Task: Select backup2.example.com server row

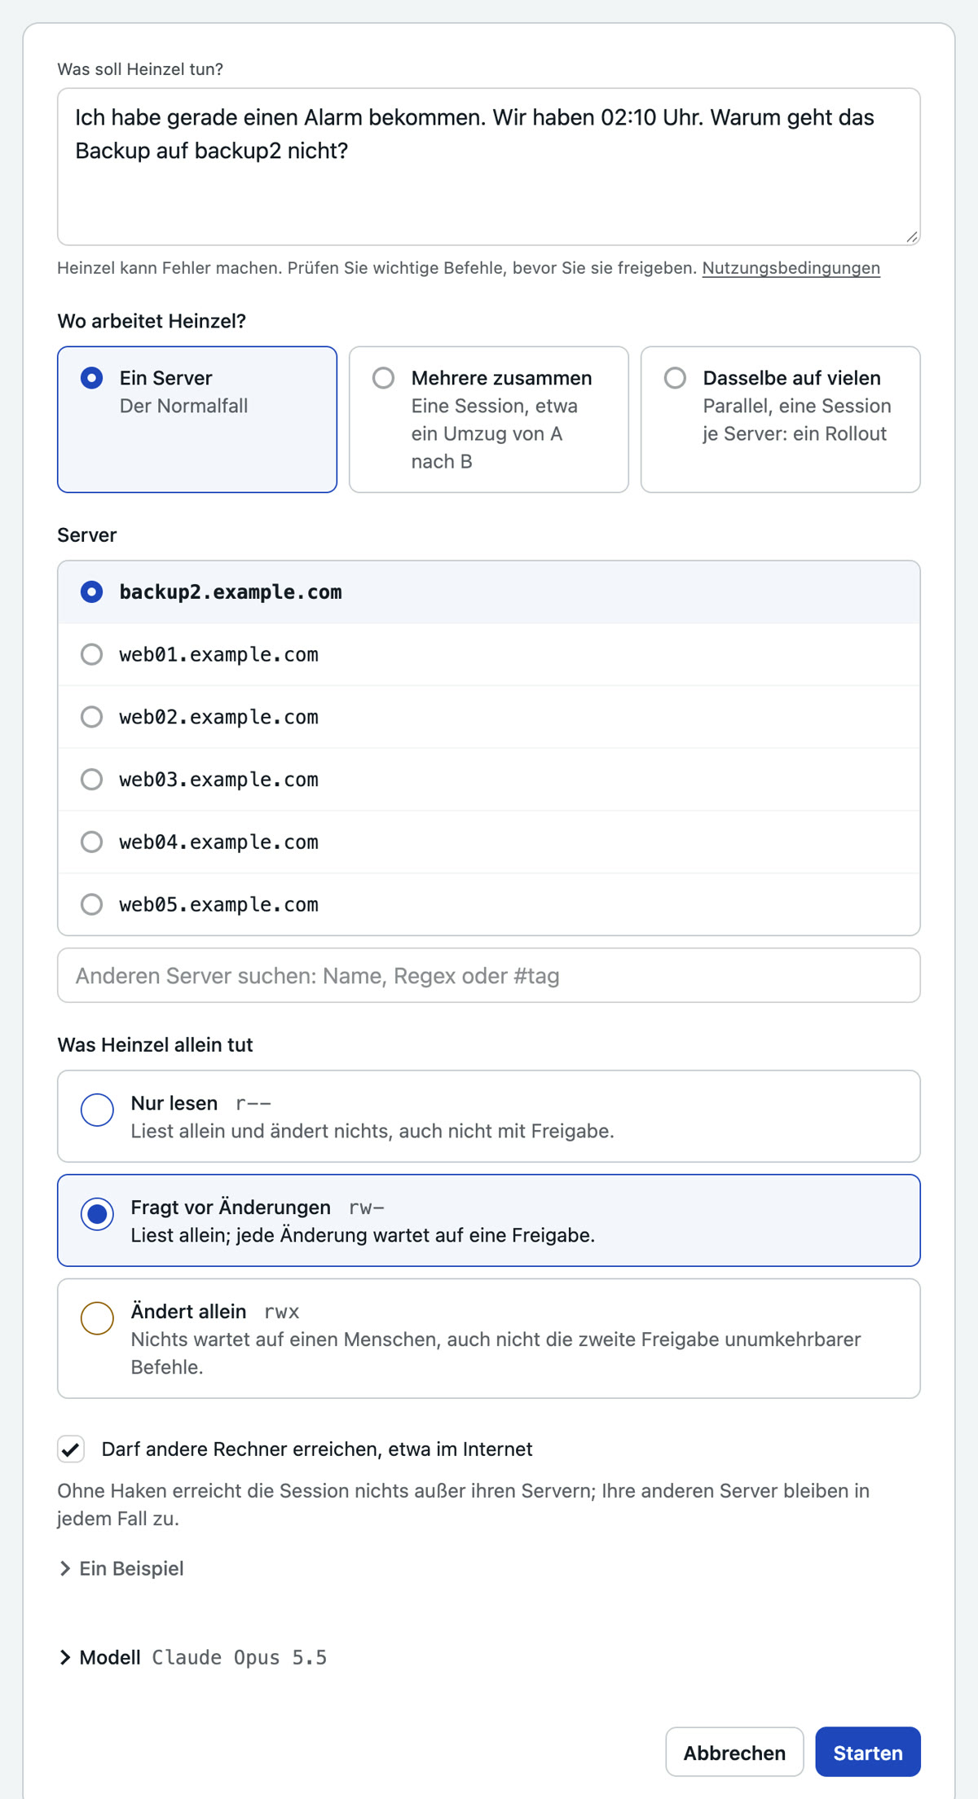Action: pos(489,592)
